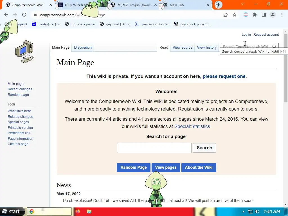The width and height of the screenshot is (288, 216).
Task: Open the mediafire fun bookmark
Action: point(46,24)
